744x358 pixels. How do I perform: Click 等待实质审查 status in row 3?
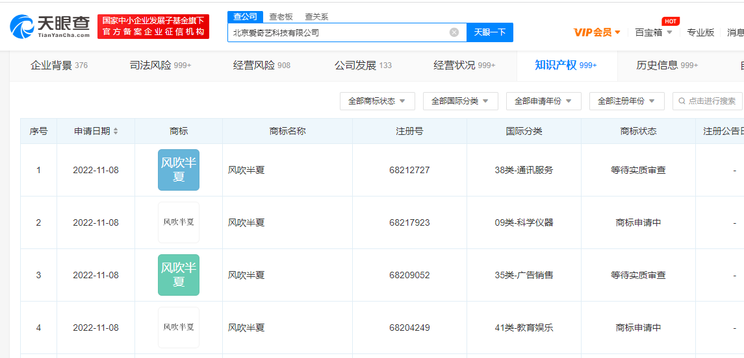(x=638, y=275)
